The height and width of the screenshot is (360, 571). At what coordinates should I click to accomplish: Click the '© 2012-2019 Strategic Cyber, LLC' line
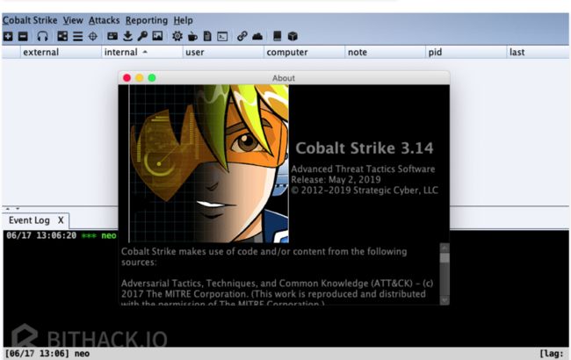point(365,191)
